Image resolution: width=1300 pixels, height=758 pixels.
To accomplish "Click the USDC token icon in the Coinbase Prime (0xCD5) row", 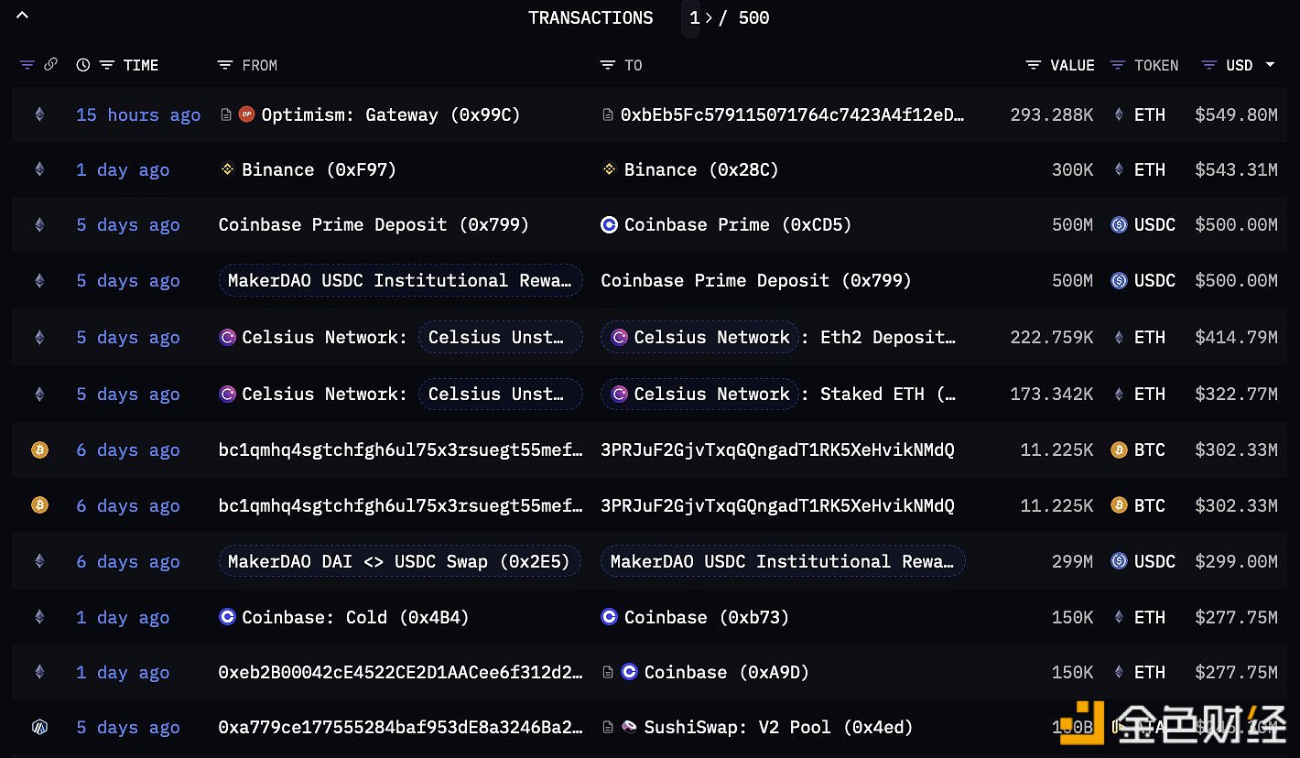I will point(1119,224).
